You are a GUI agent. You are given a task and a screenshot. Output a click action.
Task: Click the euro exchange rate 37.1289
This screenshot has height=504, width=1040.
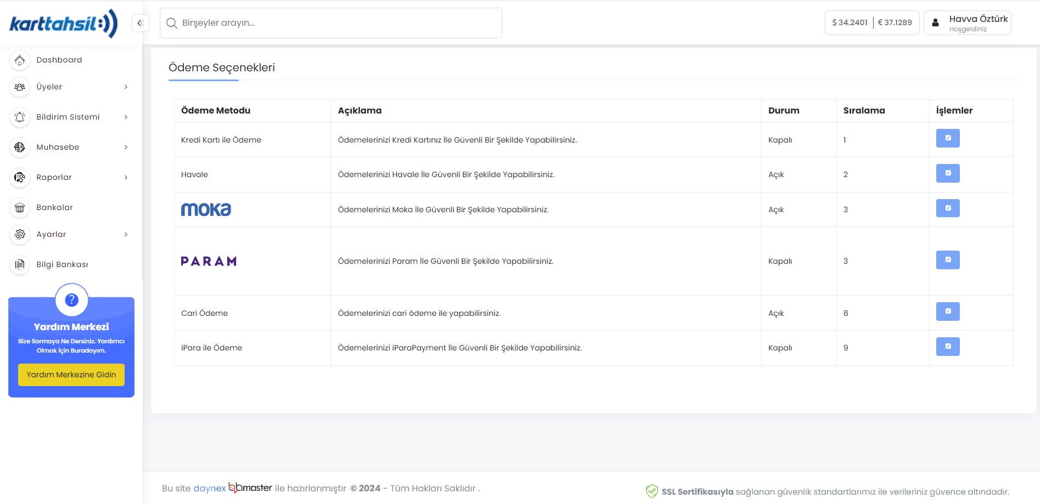click(x=895, y=22)
